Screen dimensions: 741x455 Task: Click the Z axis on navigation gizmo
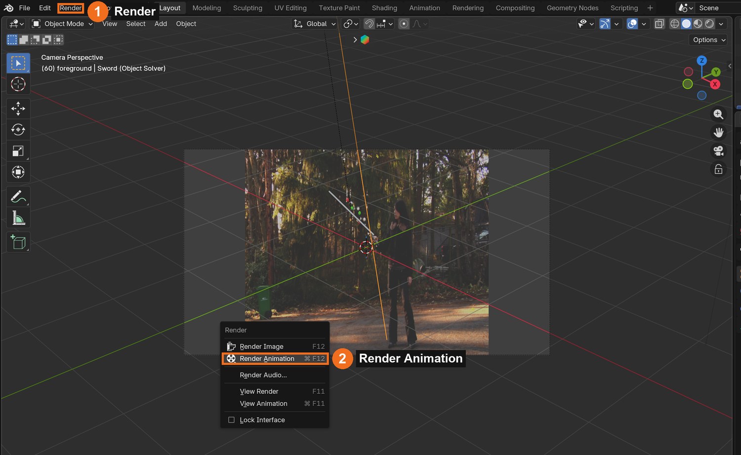(x=701, y=60)
